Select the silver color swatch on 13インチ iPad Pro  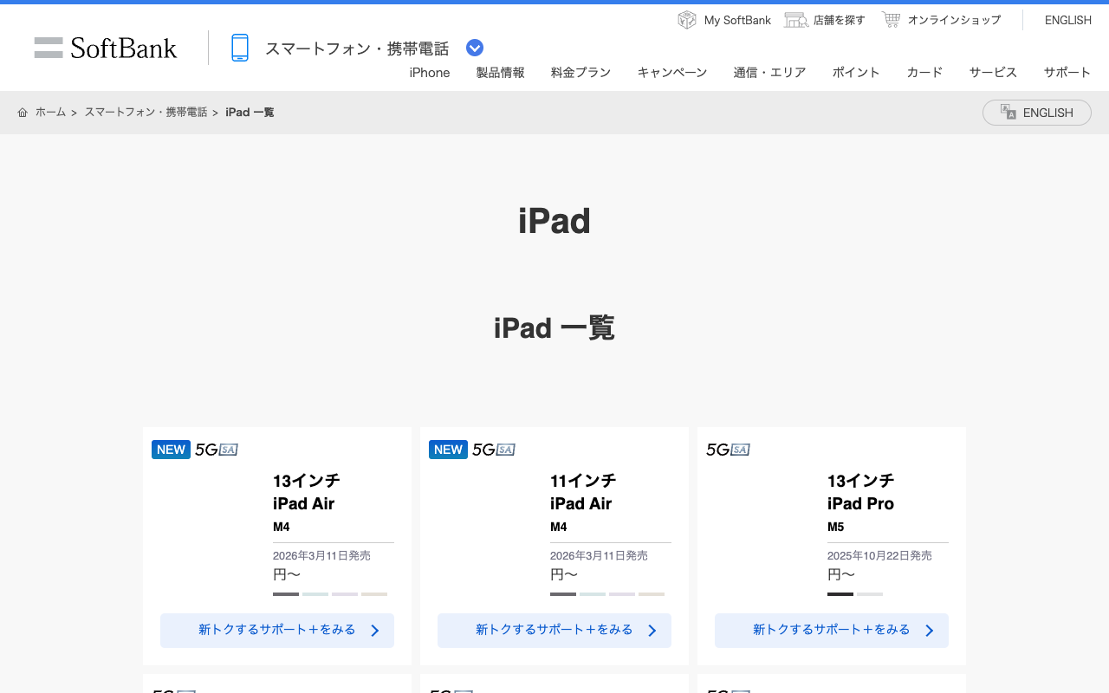click(870, 594)
